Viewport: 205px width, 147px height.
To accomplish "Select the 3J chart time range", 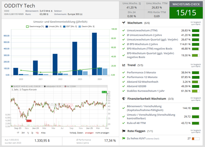I will (32, 133).
